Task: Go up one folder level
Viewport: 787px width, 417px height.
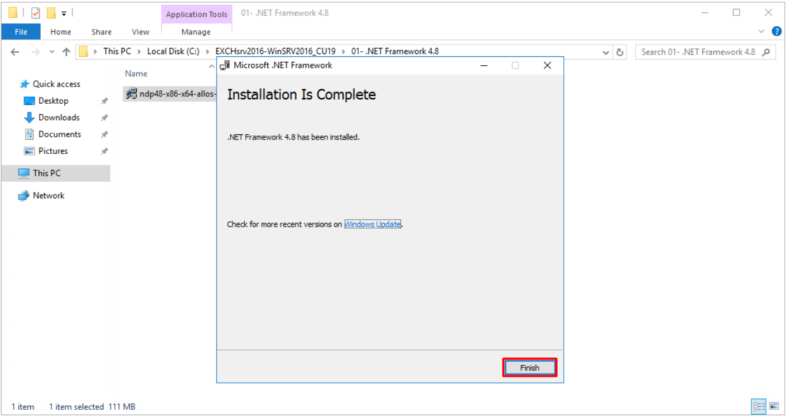Action: (x=66, y=52)
